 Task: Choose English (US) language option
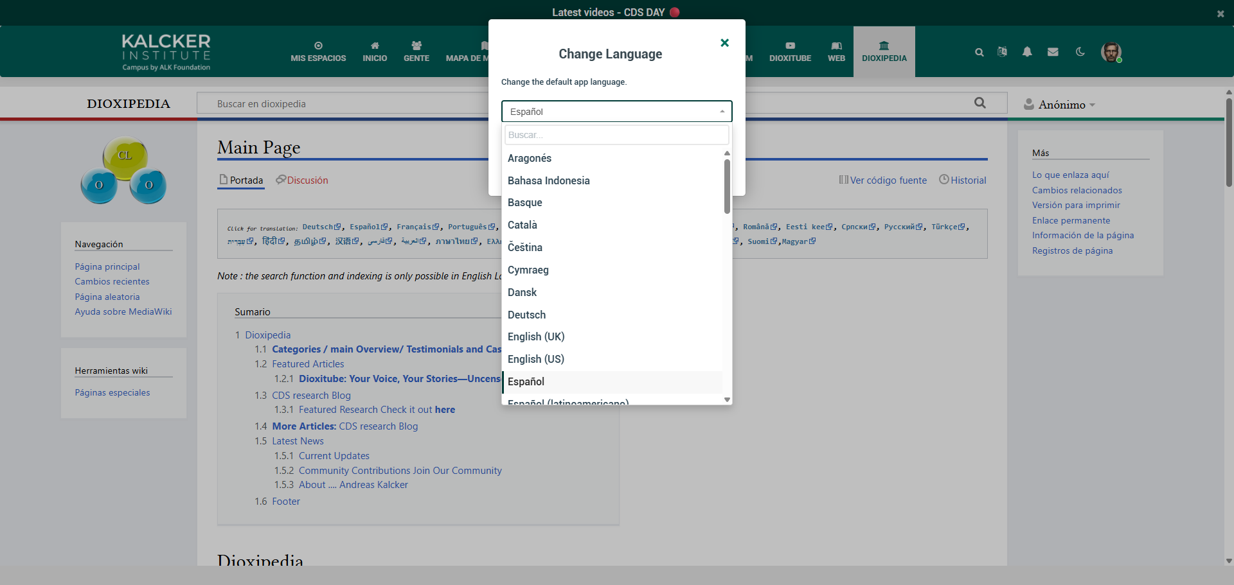point(535,359)
